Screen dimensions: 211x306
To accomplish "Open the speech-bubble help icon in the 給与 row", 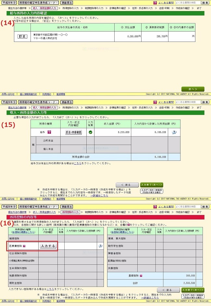I will pyautogui.click(x=174, y=132).
